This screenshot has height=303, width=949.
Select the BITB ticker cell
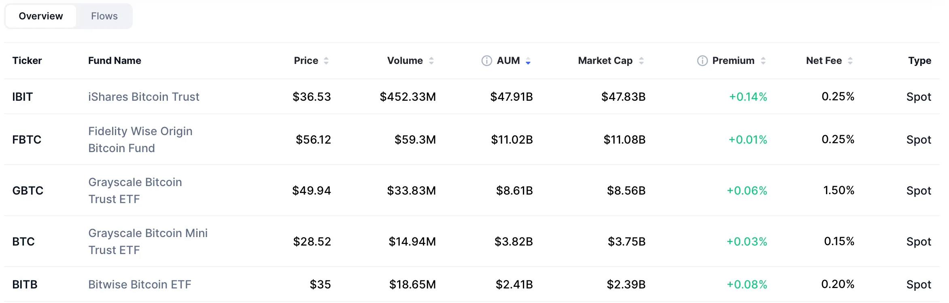pyautogui.click(x=25, y=284)
